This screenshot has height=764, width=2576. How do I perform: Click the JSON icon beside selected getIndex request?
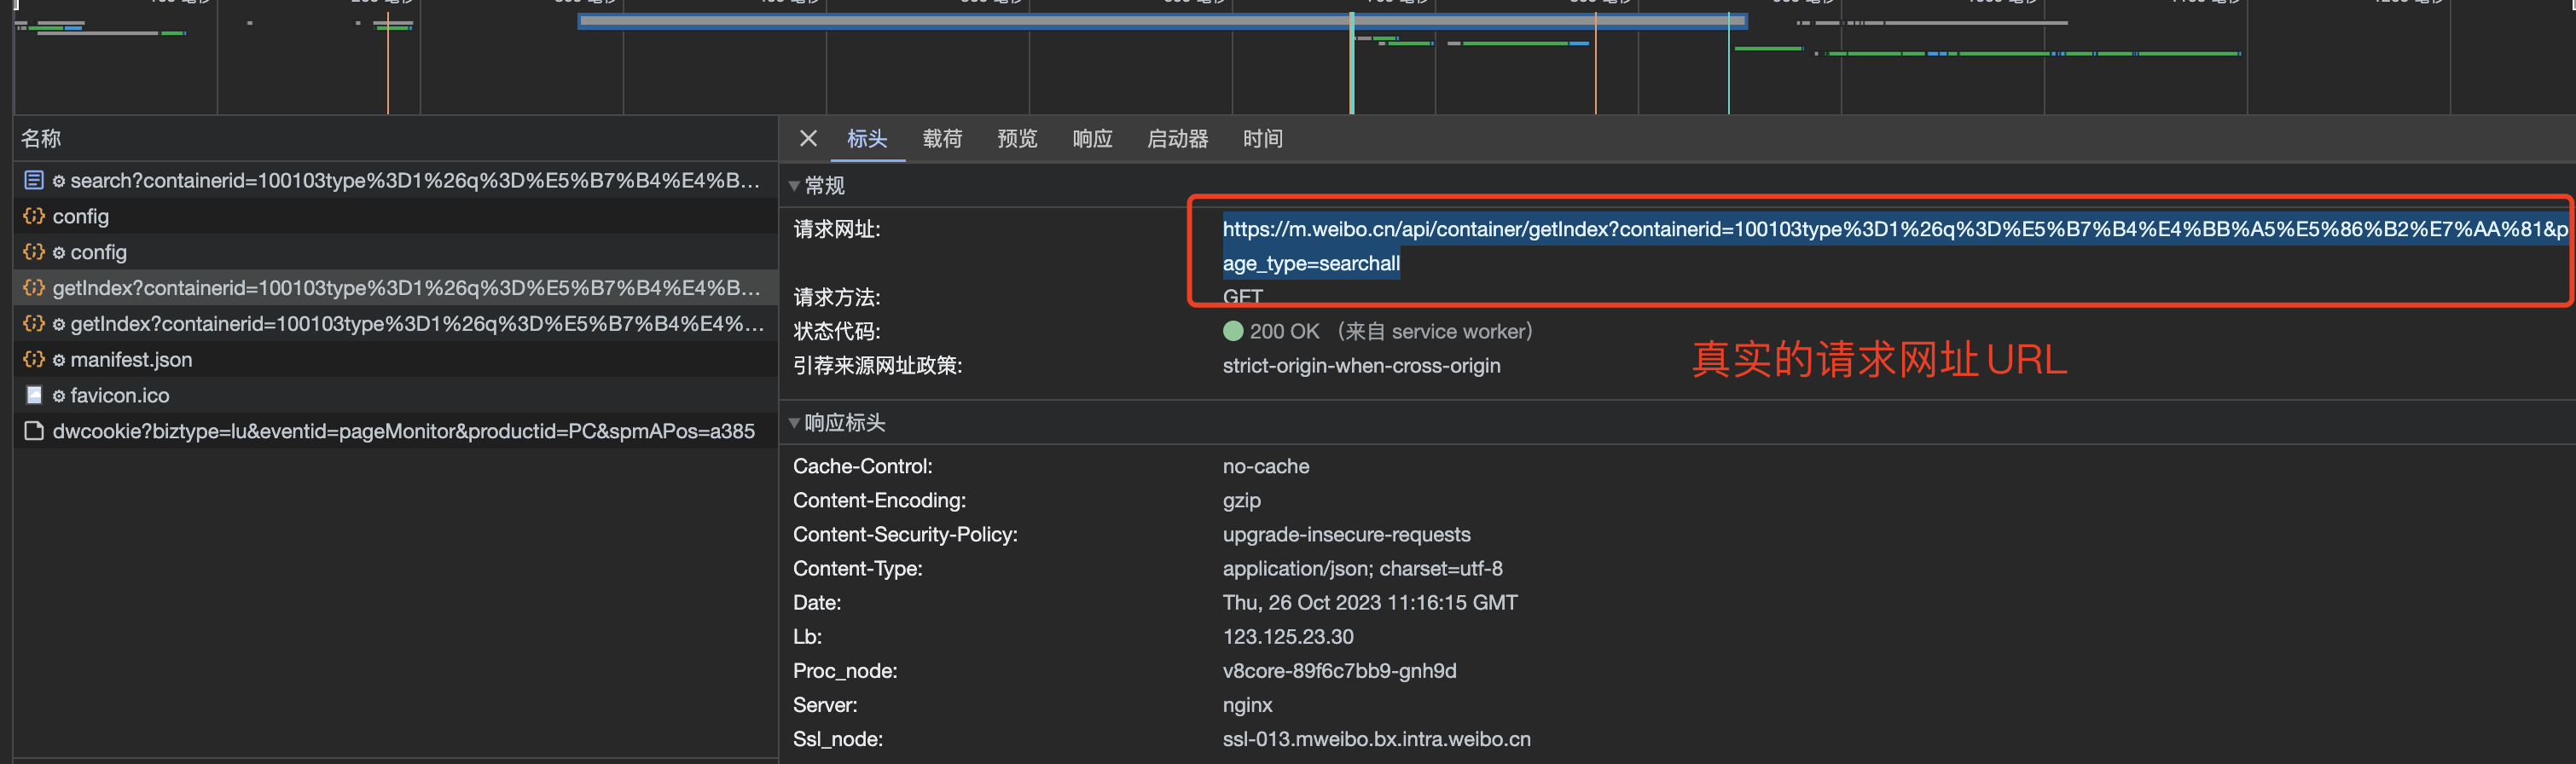(34, 288)
